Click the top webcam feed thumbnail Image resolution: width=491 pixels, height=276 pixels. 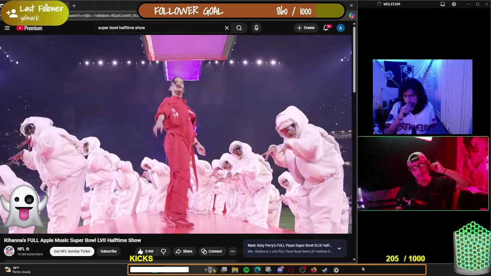pyautogui.click(x=422, y=97)
